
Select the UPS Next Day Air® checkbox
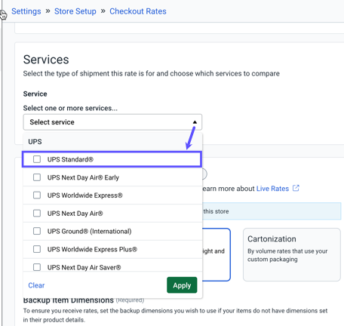point(37,214)
